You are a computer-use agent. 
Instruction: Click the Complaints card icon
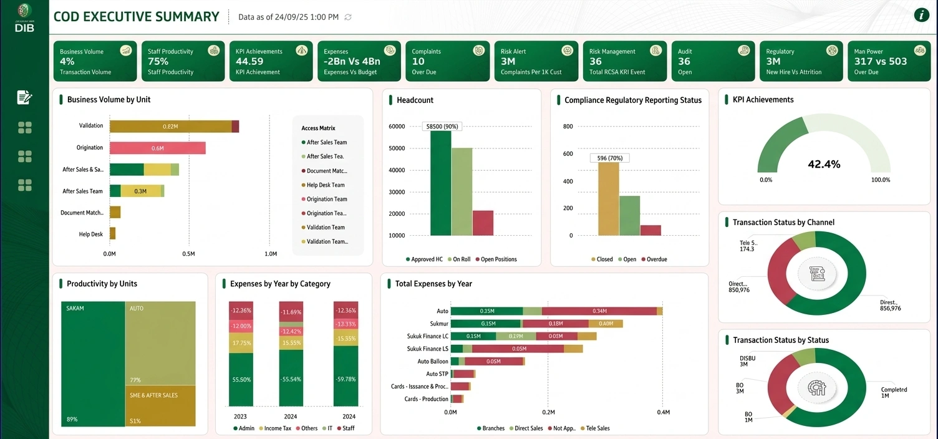(478, 51)
